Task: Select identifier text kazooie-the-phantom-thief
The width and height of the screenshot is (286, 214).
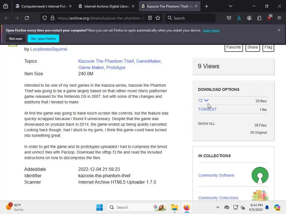Action: click(x=104, y=176)
